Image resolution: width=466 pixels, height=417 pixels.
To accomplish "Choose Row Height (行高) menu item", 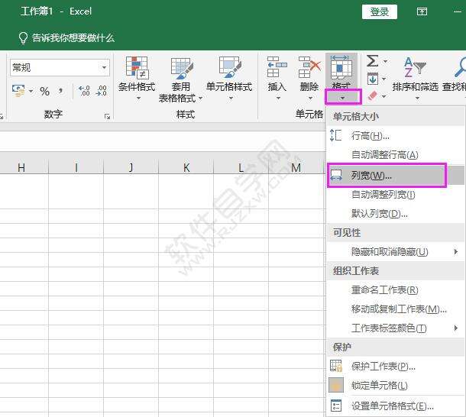I will click(x=396, y=136).
